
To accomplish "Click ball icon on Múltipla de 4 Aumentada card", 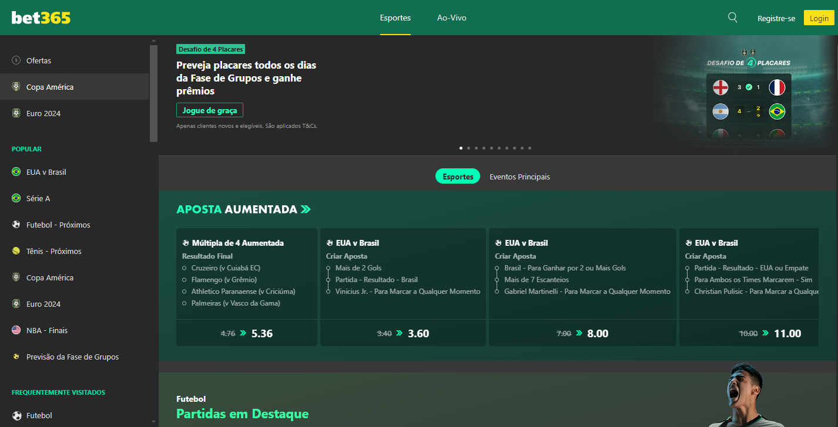I will click(186, 243).
